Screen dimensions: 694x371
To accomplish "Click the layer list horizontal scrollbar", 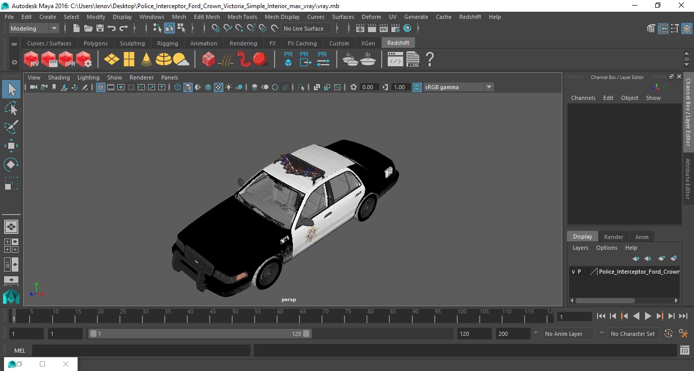I will tap(605, 301).
